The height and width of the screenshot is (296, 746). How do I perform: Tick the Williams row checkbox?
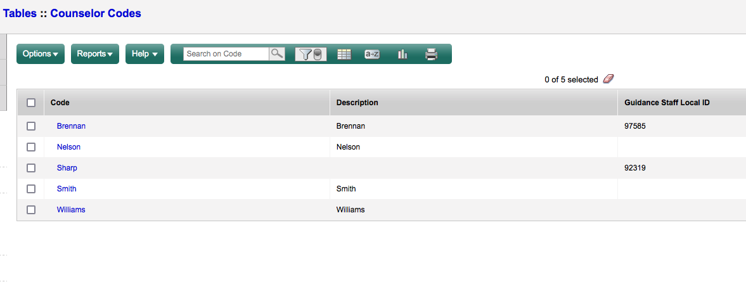point(31,210)
